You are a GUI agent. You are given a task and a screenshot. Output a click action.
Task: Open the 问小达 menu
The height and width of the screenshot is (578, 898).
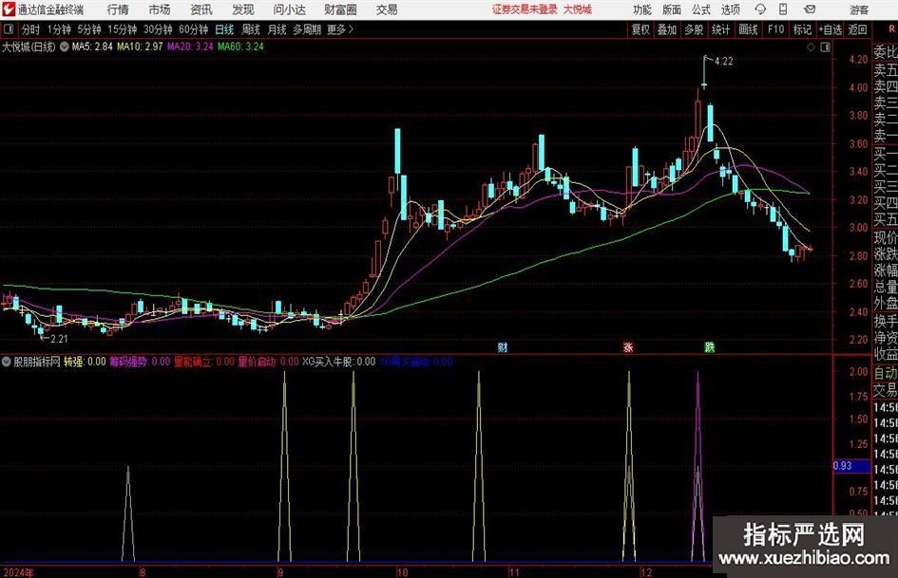tap(289, 9)
